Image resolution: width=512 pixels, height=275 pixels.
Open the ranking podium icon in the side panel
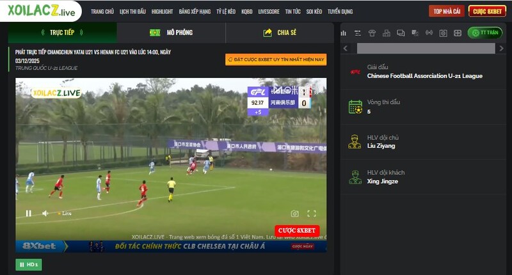[x=387, y=33]
